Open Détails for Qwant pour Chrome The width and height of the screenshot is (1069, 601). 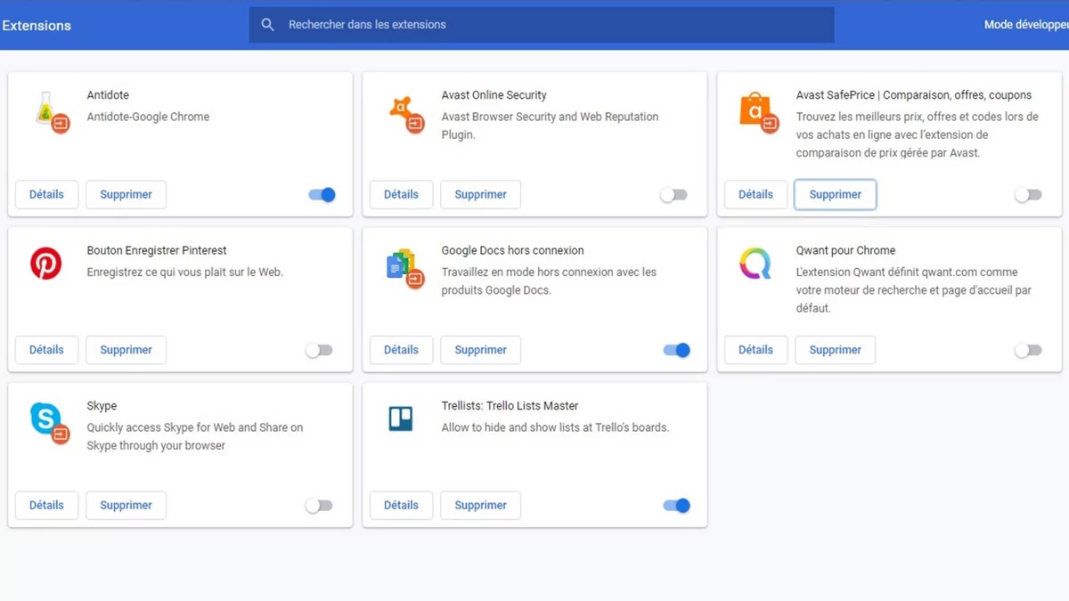pyautogui.click(x=755, y=350)
